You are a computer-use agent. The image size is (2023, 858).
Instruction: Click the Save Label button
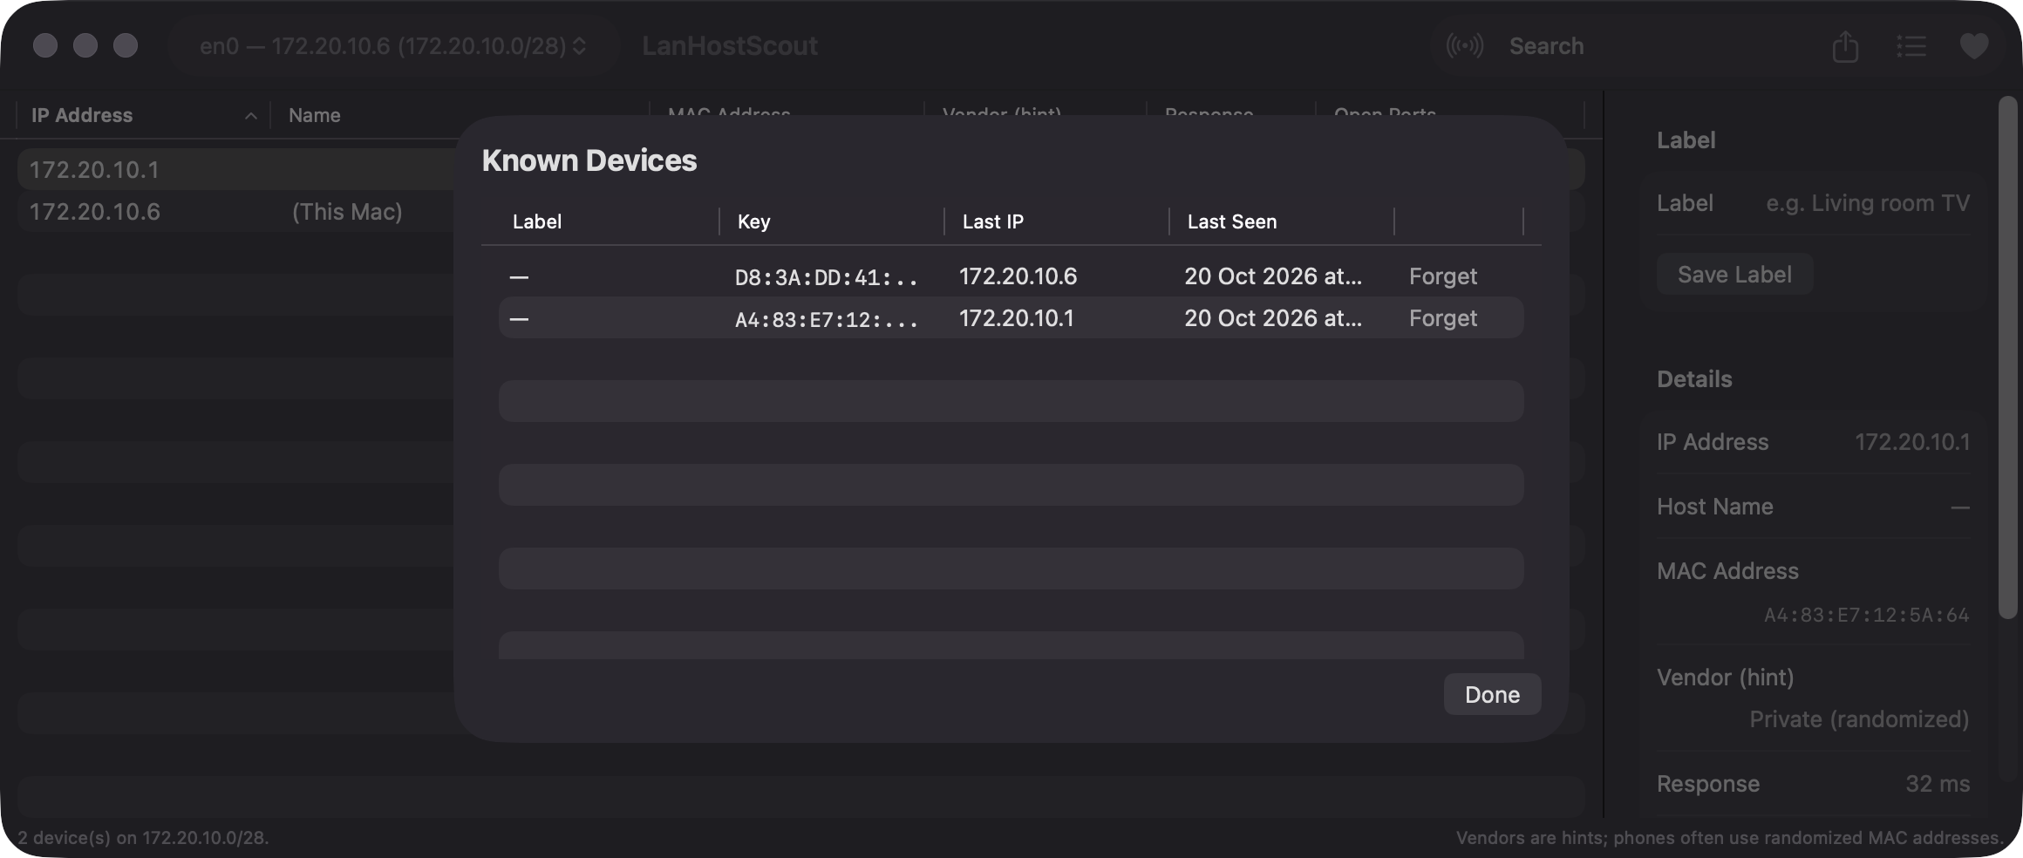pyautogui.click(x=1734, y=275)
